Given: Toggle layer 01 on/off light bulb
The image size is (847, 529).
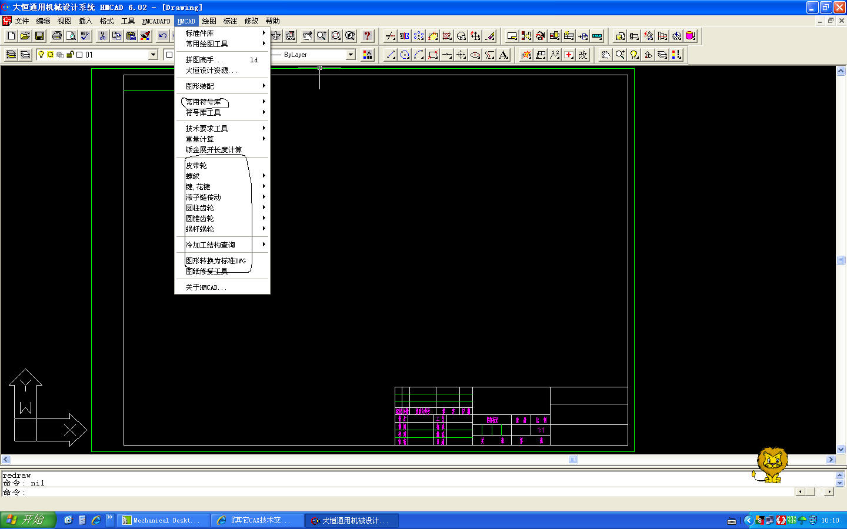Looking at the screenshot, I should [41, 55].
